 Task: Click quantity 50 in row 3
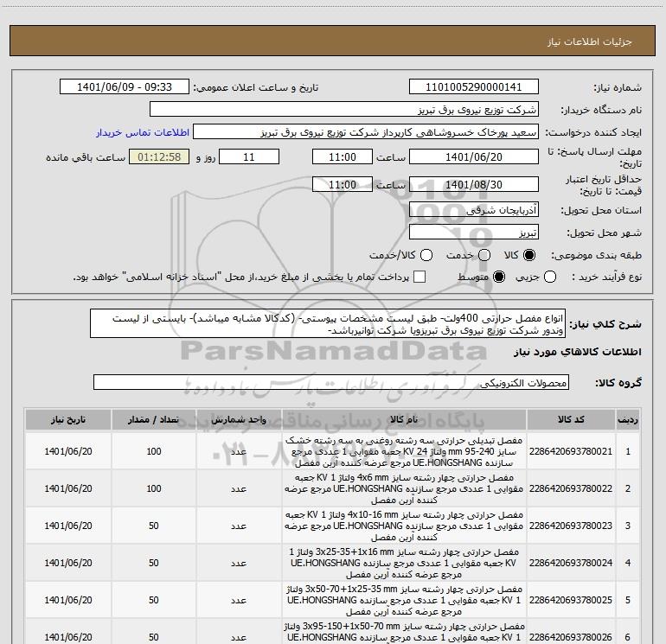point(154,526)
